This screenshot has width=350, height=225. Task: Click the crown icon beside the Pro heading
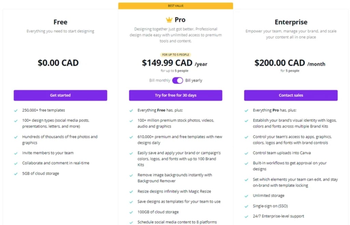click(x=168, y=19)
